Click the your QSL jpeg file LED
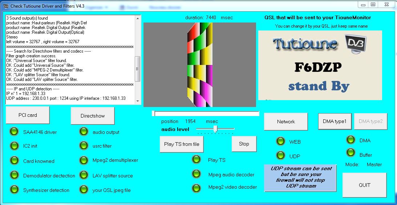Image resolution: width=397 pixels, height=205 pixels. point(84,190)
